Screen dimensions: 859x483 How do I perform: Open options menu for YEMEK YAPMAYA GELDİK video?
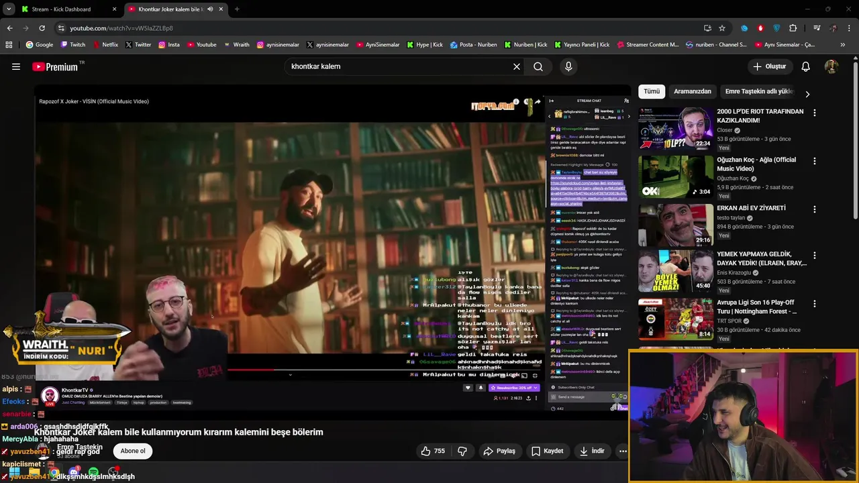pyautogui.click(x=815, y=256)
